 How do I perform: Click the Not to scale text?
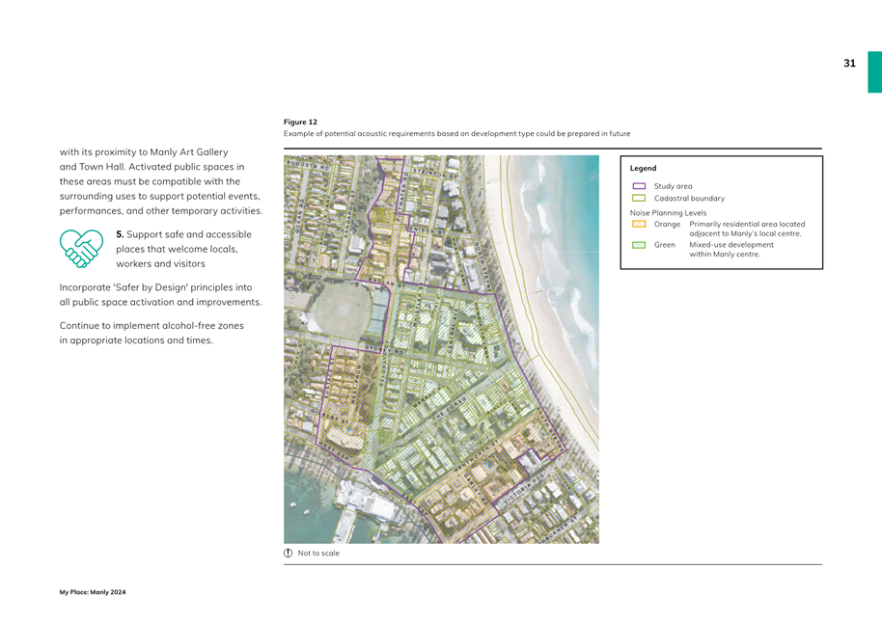[x=318, y=554]
